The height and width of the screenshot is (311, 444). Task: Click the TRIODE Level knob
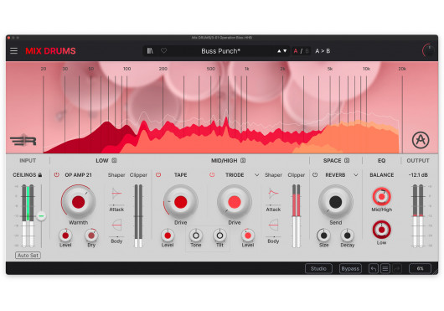point(248,236)
